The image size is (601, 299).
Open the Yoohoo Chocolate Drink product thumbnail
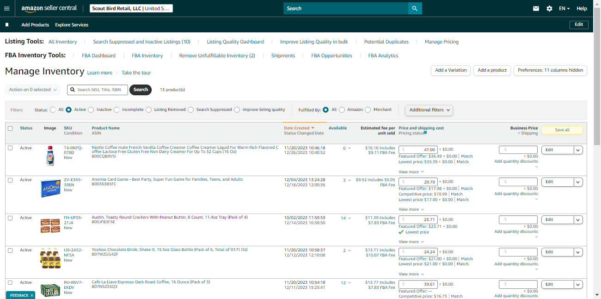(50, 259)
